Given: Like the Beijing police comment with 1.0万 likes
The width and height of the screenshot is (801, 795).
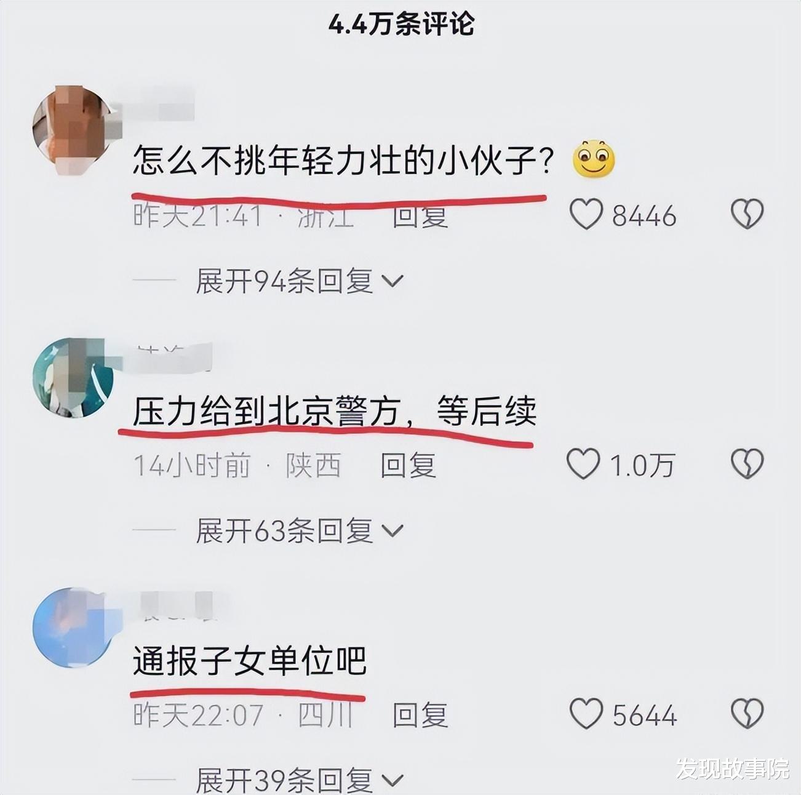Looking at the screenshot, I should pyautogui.click(x=583, y=465).
